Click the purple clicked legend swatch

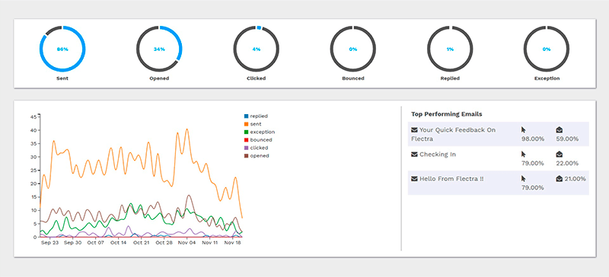[x=246, y=148]
